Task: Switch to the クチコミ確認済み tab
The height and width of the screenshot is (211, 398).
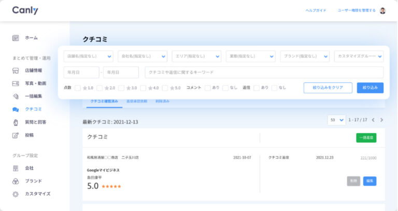Action: click(104, 101)
